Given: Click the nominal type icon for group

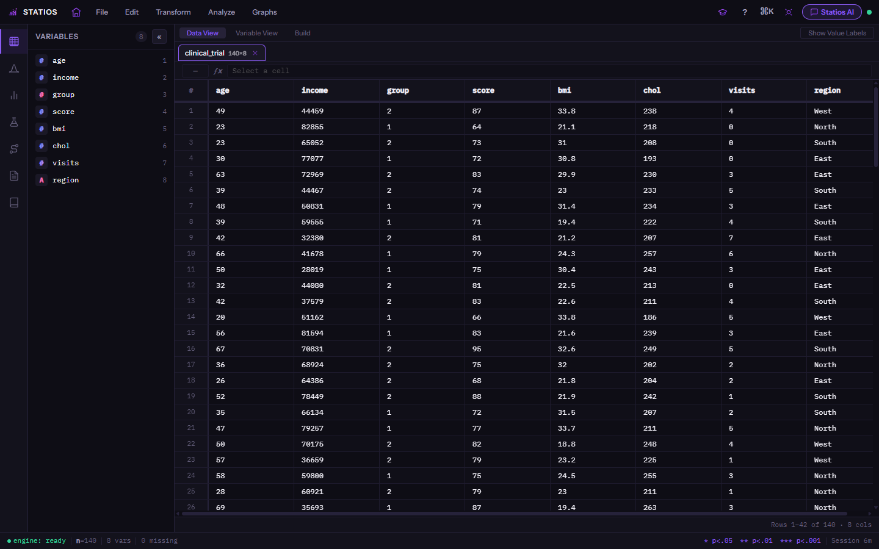Looking at the screenshot, I should [x=42, y=95].
